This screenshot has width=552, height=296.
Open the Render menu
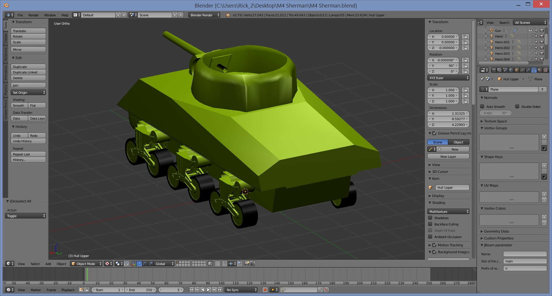33,15
